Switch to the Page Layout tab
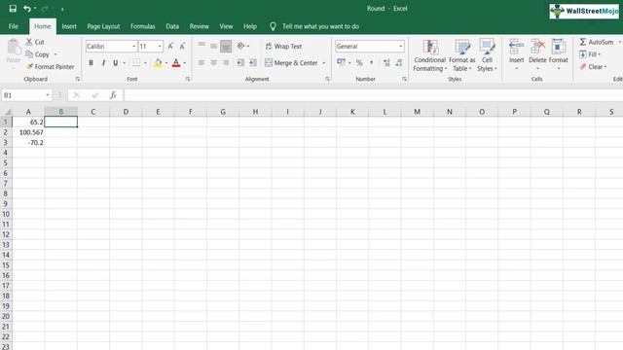Screen dimensions: 623x350 click(103, 26)
